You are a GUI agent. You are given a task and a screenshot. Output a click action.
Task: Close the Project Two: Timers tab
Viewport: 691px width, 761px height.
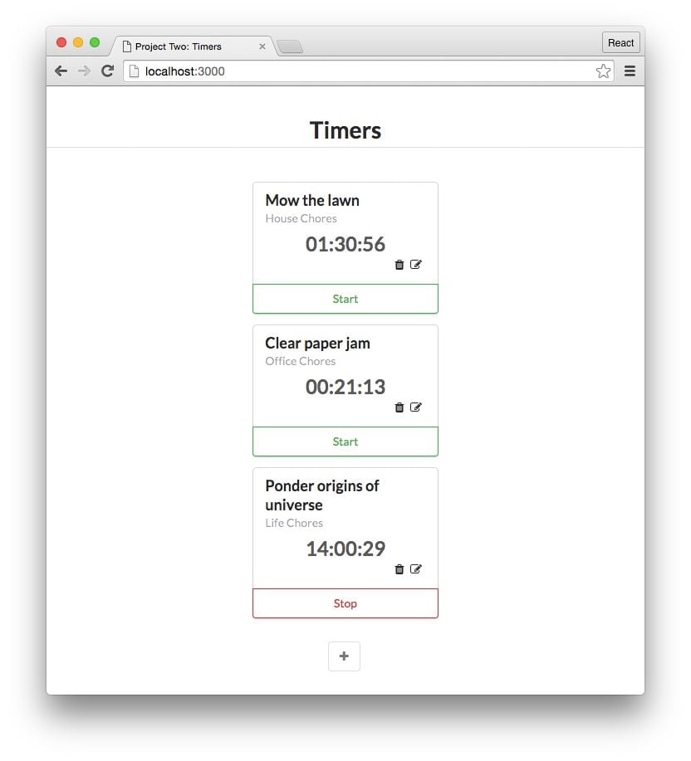262,46
